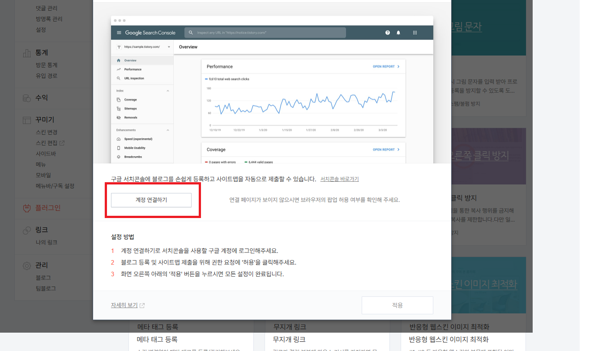Viewport: 611px width, 351px height.
Task: Open 스킨 편집 external editor link
Action: point(50,143)
